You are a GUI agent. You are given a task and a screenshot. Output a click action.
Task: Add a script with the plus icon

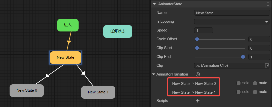click(x=198, y=101)
